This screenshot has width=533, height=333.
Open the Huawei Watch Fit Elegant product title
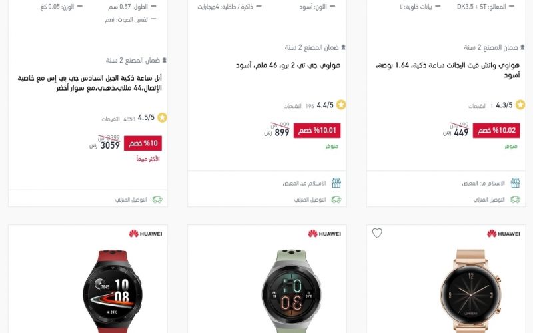click(448, 70)
